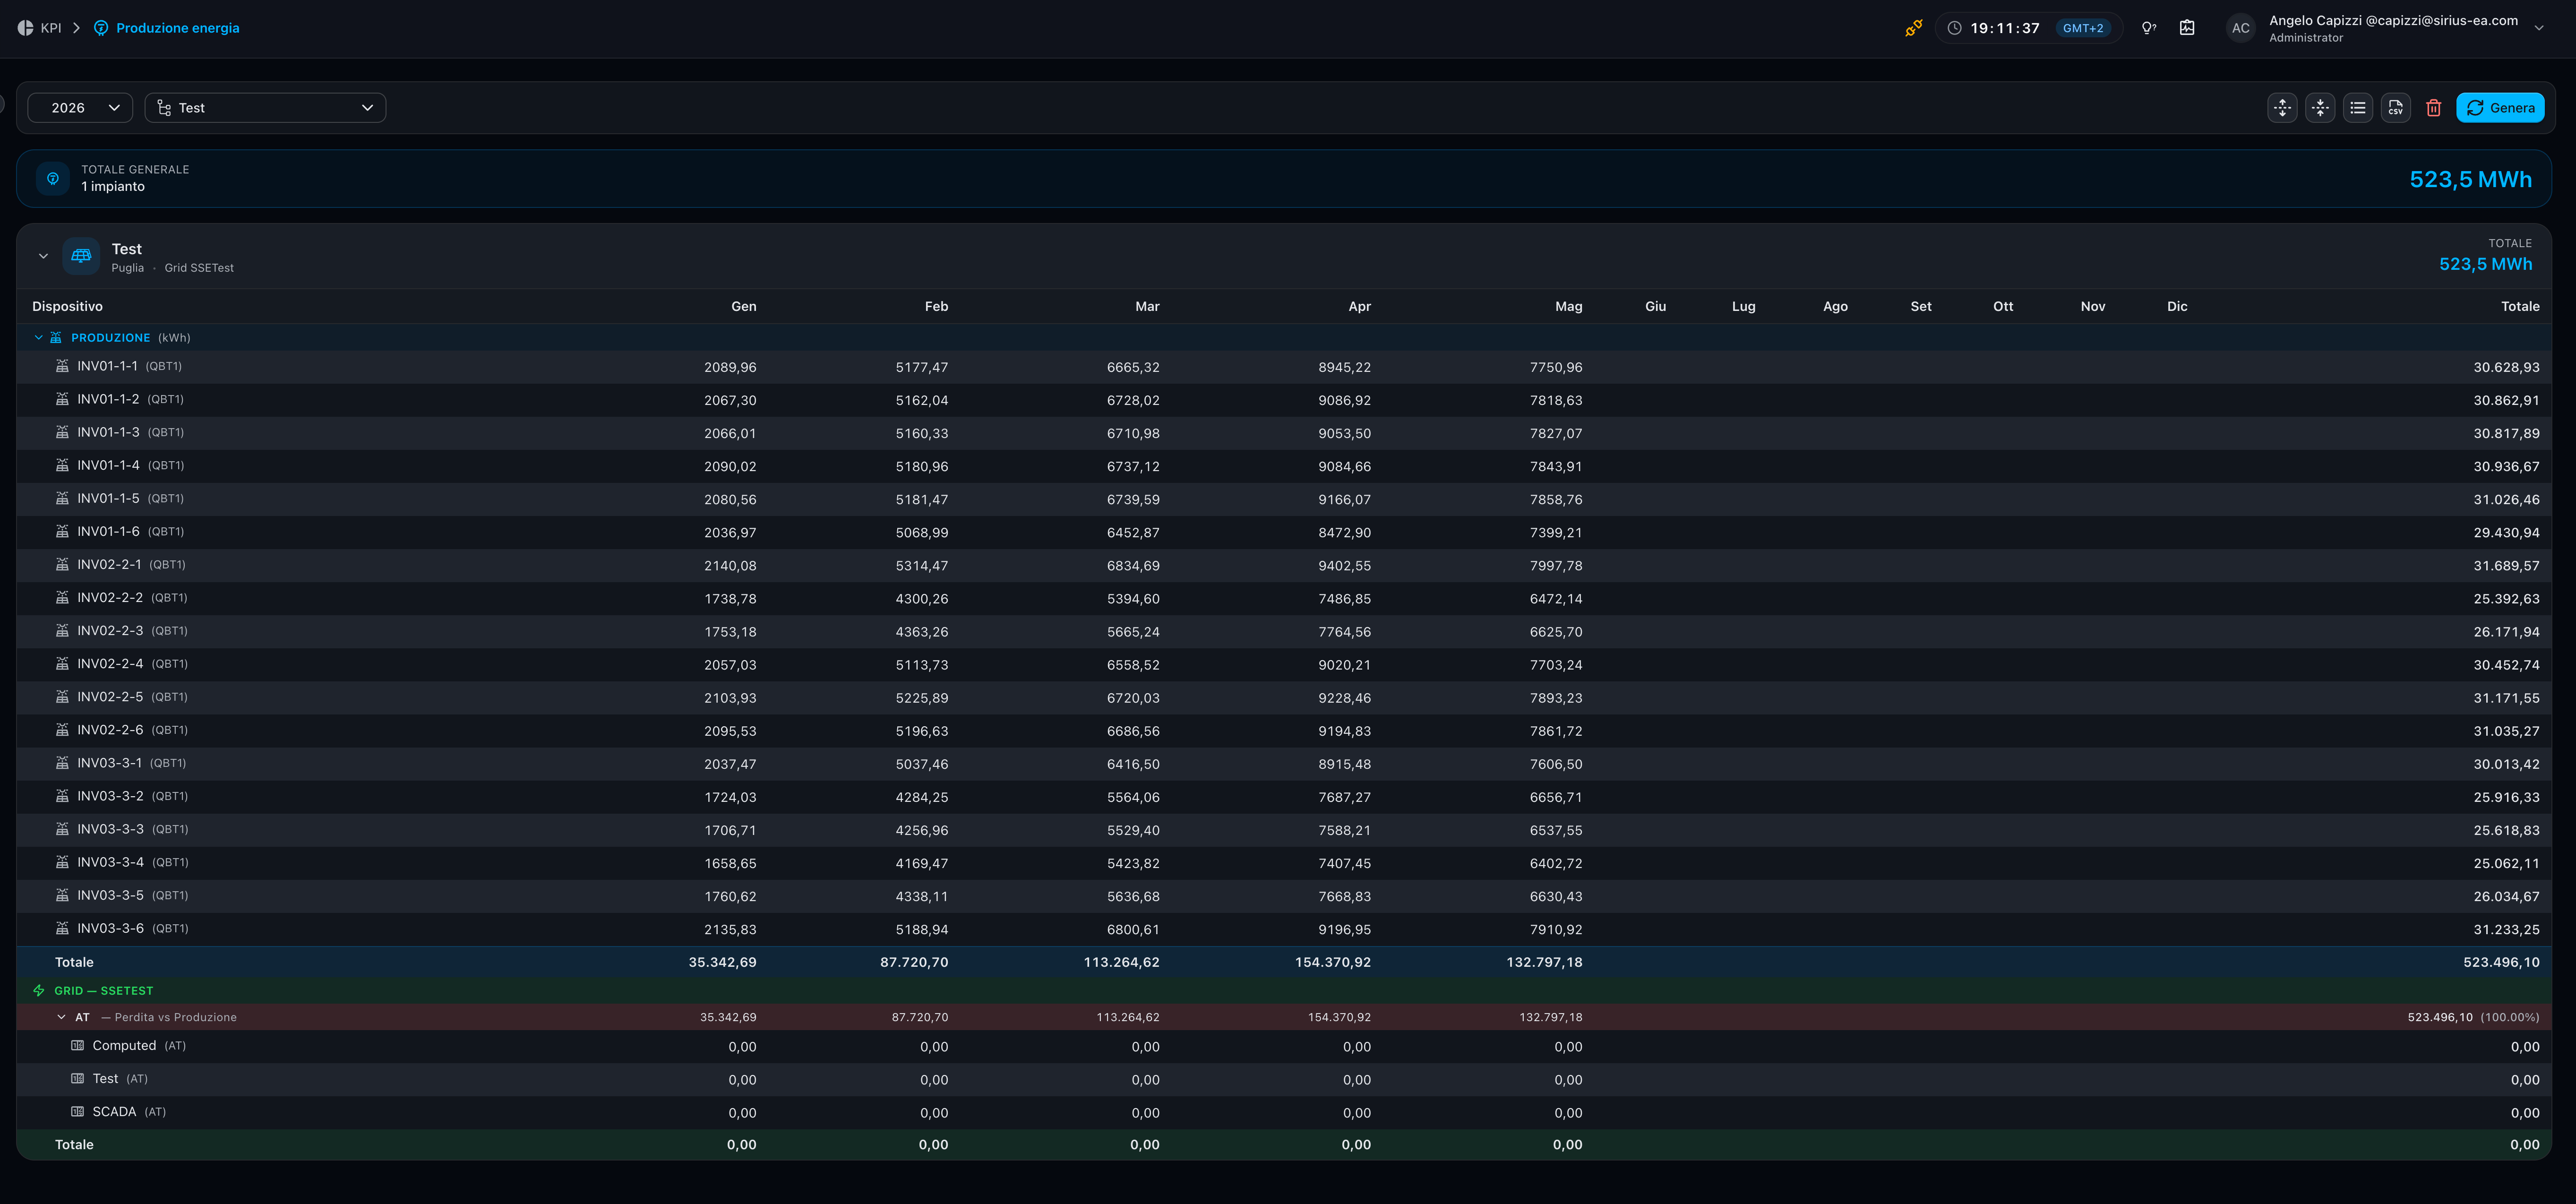Click the 523.496,10 (100.00%) AT total
The height and width of the screenshot is (1204, 2576).
(x=2473, y=1017)
